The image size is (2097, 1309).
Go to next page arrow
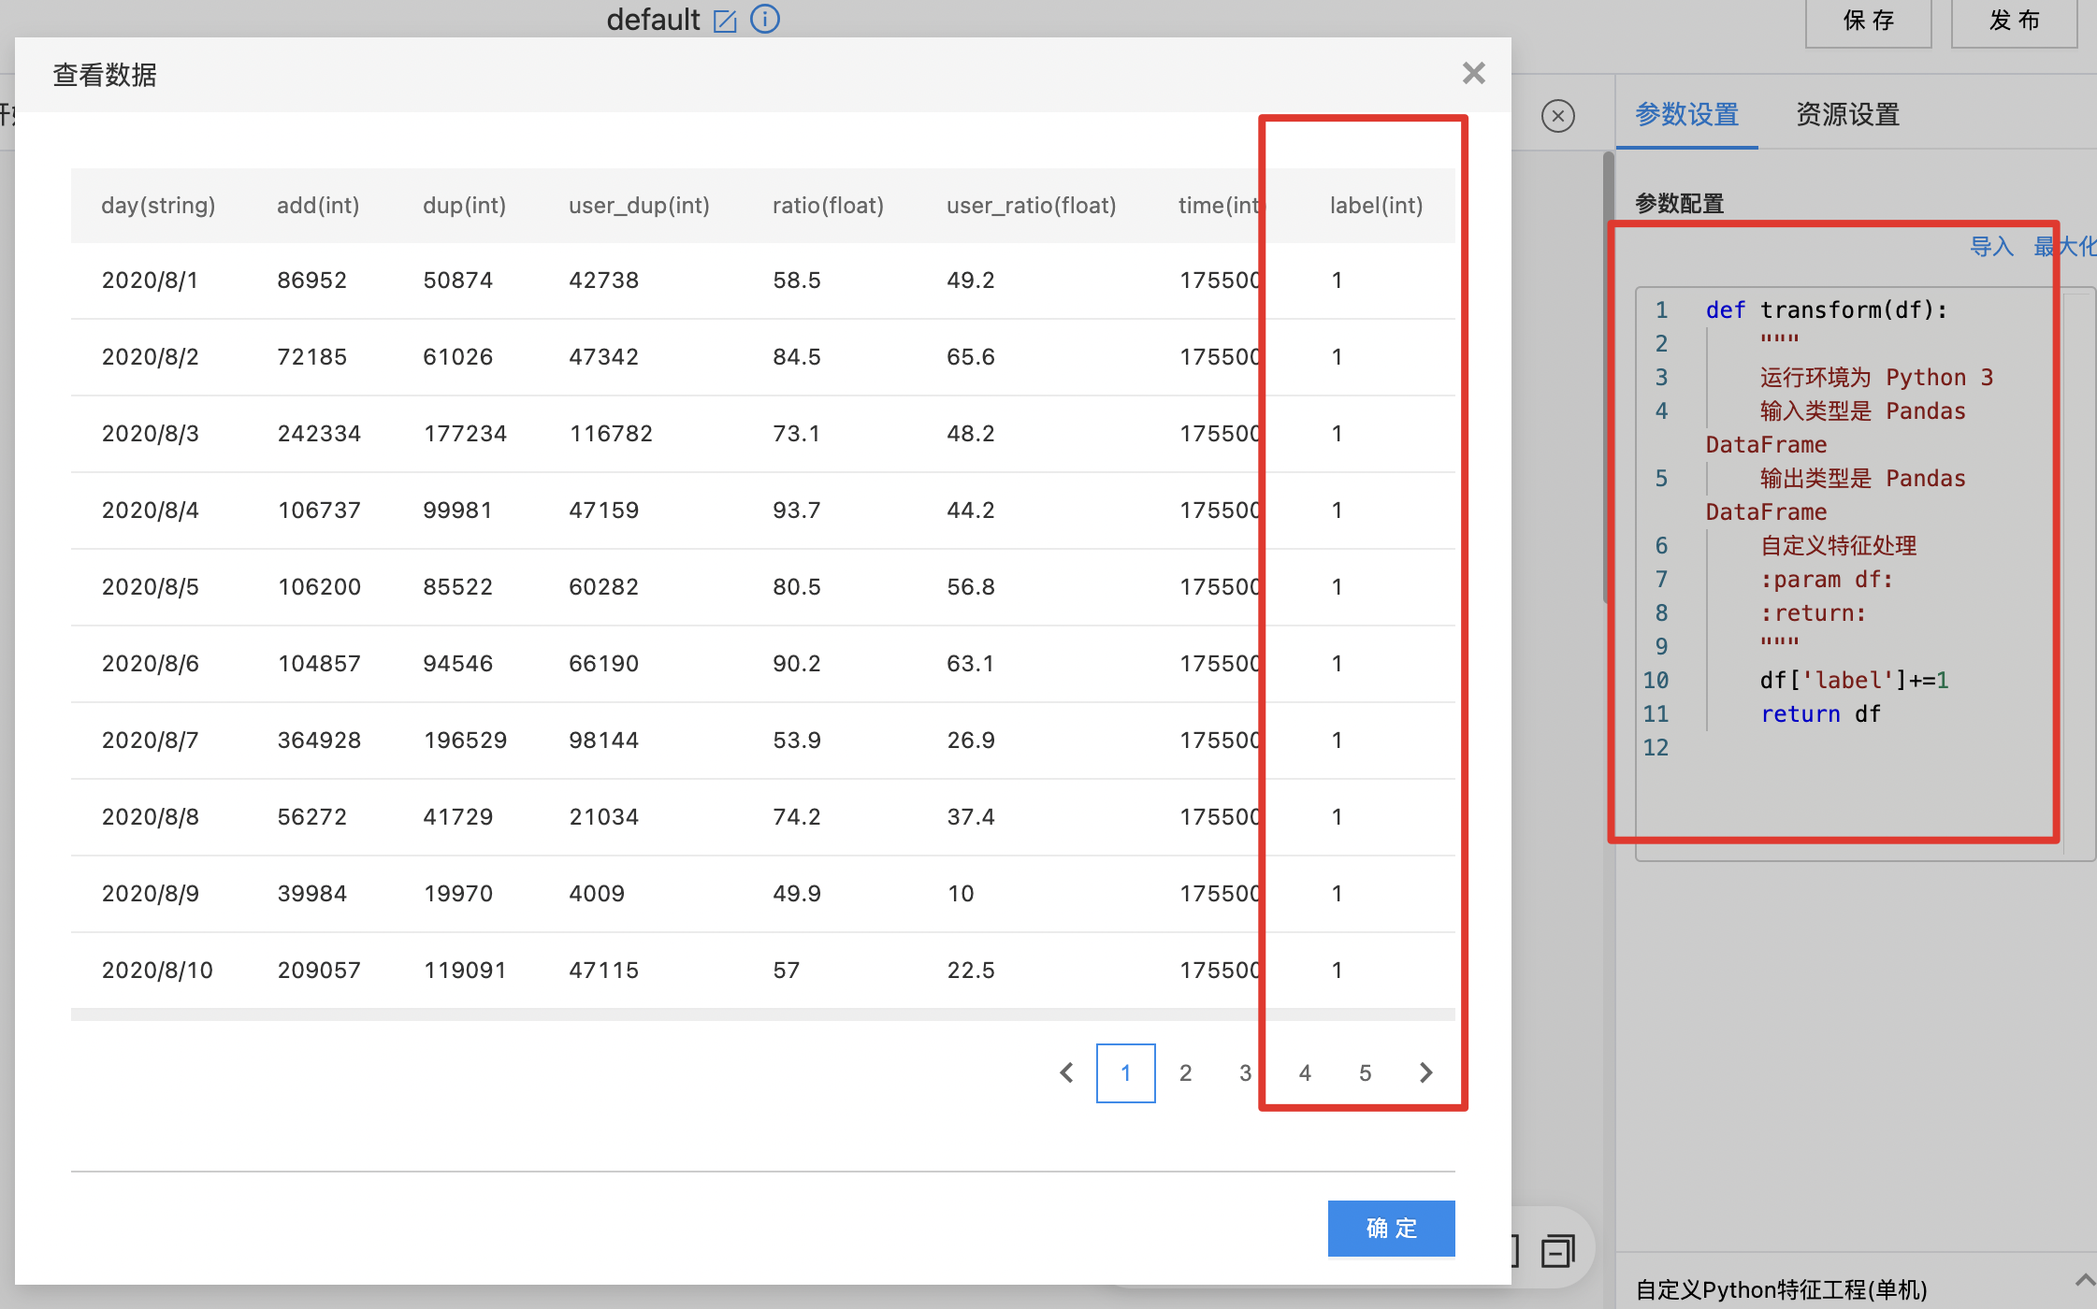tap(1425, 1072)
